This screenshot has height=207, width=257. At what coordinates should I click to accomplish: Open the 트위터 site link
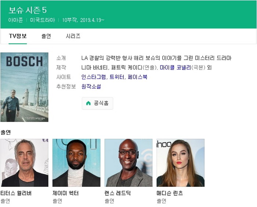(x=117, y=77)
